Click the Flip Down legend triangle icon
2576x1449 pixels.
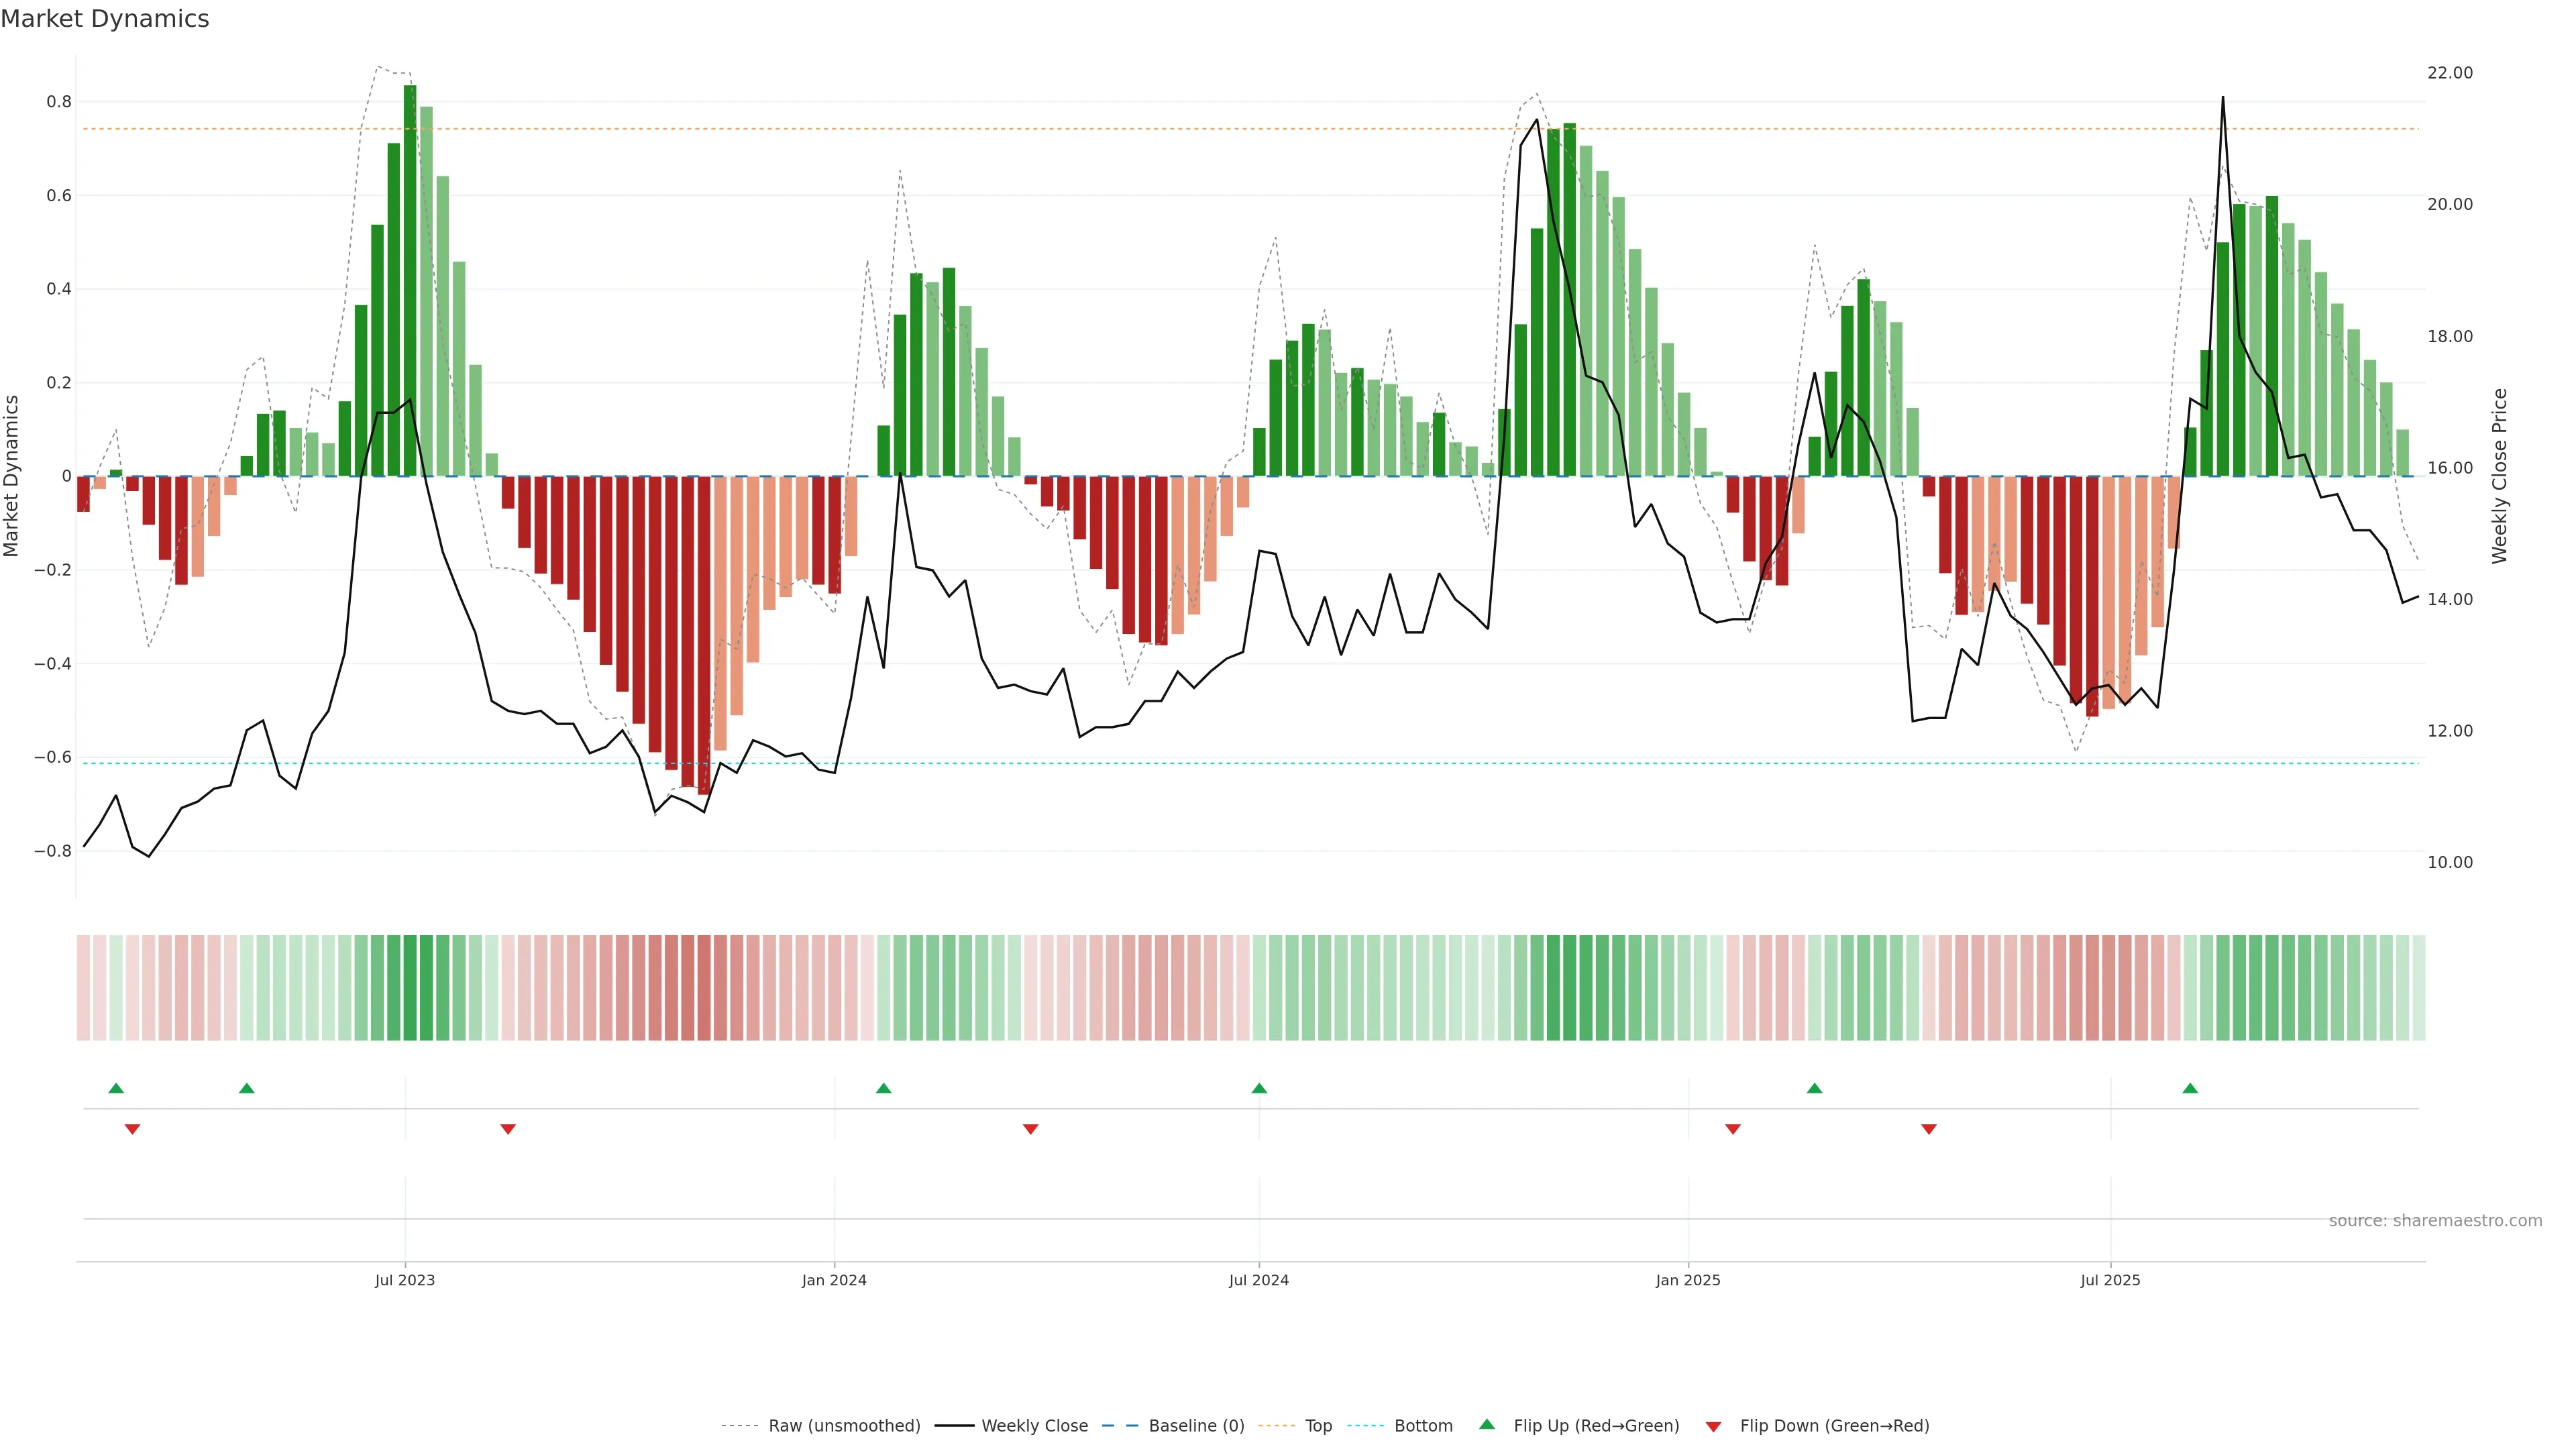click(x=1713, y=1426)
